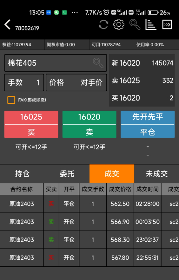Refresh account data with sync icon
The image size is (179, 280).
click(x=104, y=24)
